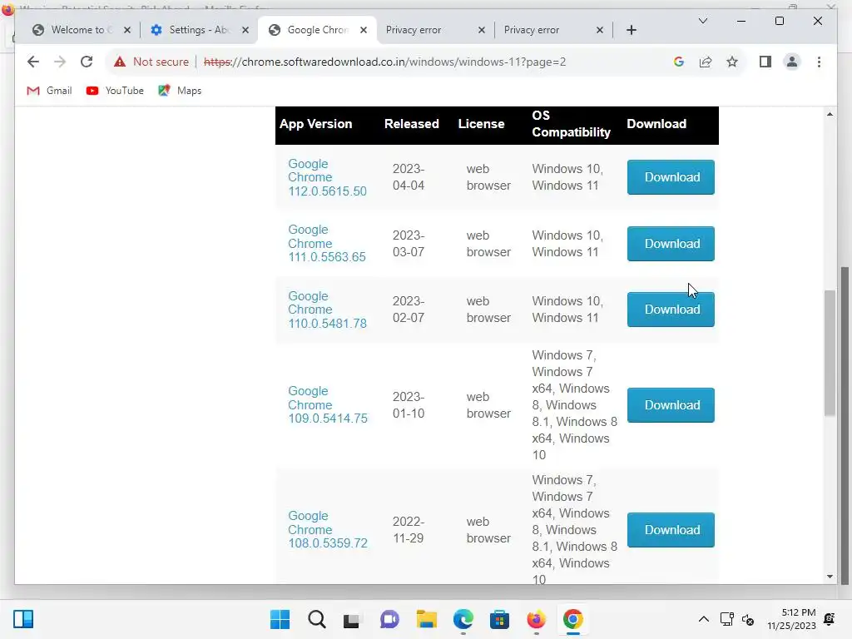This screenshot has height=639, width=852.
Task: Click the page scrollbar down arrow
Action: point(830,577)
